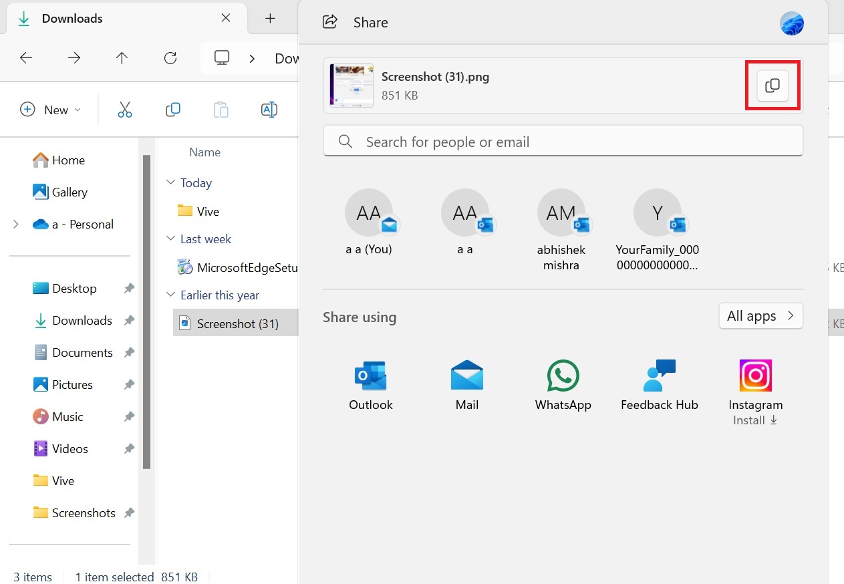Viewport: 844px width, 584px height.
Task: Unpin Desktop via its pin icon
Action: [129, 289]
